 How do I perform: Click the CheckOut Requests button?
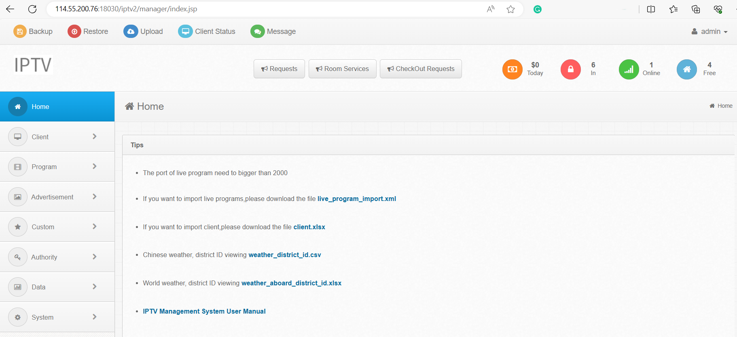click(421, 69)
